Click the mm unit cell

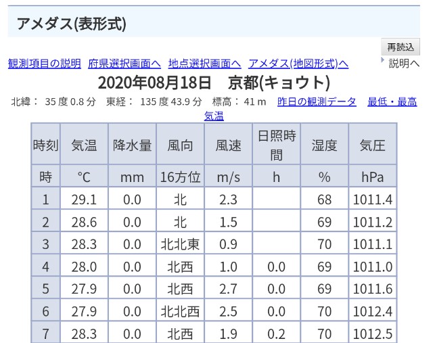coord(133,176)
